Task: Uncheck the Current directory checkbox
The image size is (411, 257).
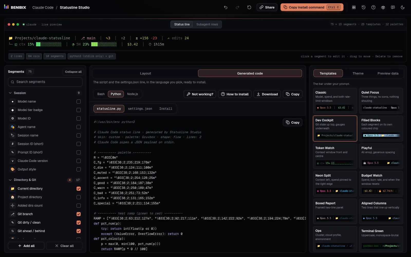Action: pyautogui.click(x=79, y=189)
